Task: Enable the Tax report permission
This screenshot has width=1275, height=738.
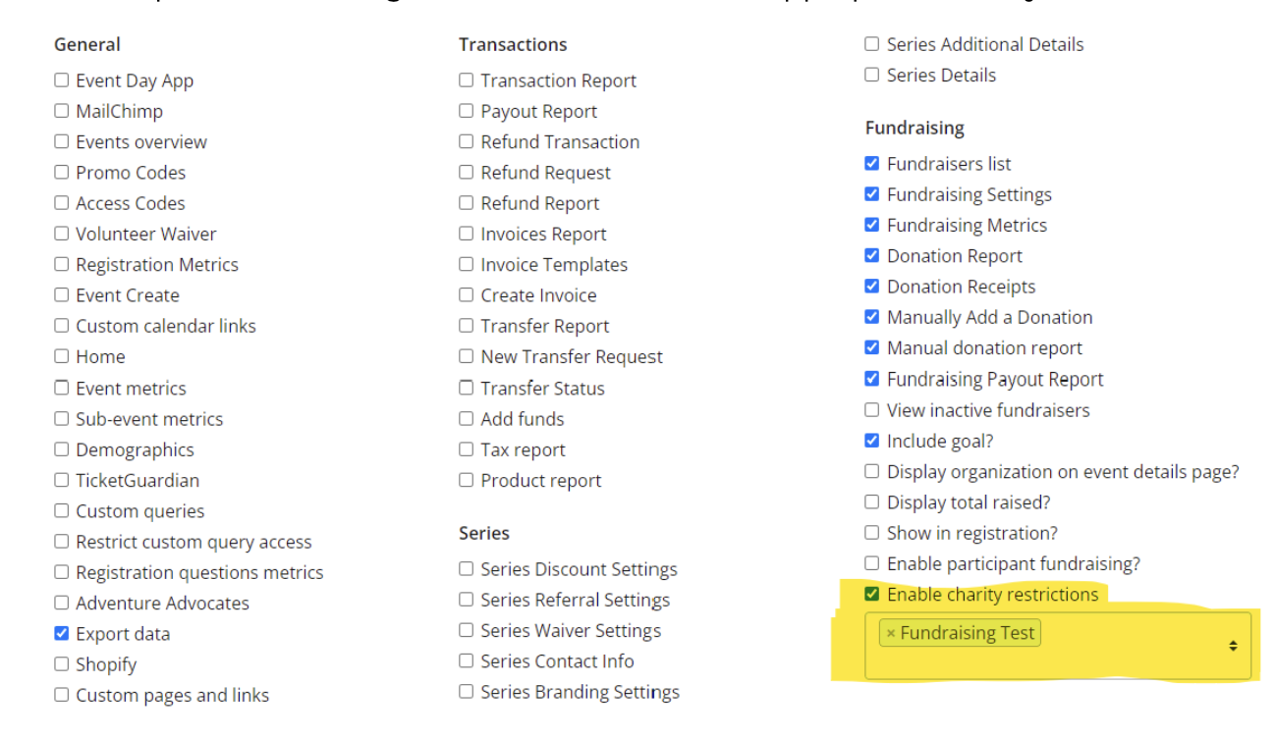Action: coord(467,449)
